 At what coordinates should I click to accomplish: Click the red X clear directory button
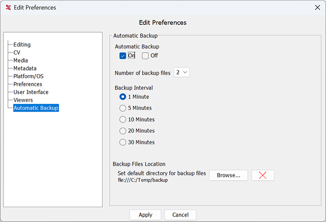coord(263,175)
